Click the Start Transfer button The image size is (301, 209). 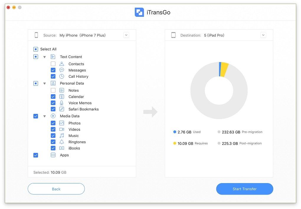coord(245,189)
